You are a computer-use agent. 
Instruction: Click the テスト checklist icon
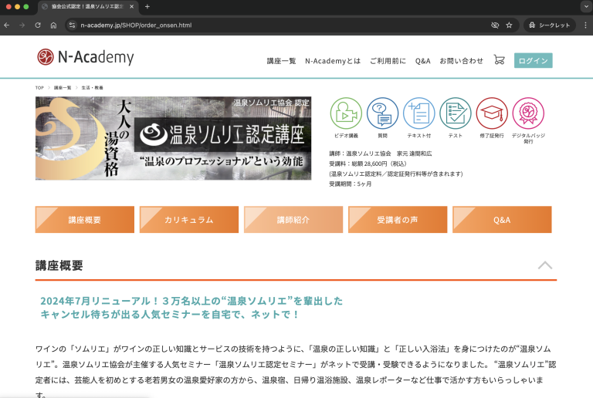tap(456, 113)
